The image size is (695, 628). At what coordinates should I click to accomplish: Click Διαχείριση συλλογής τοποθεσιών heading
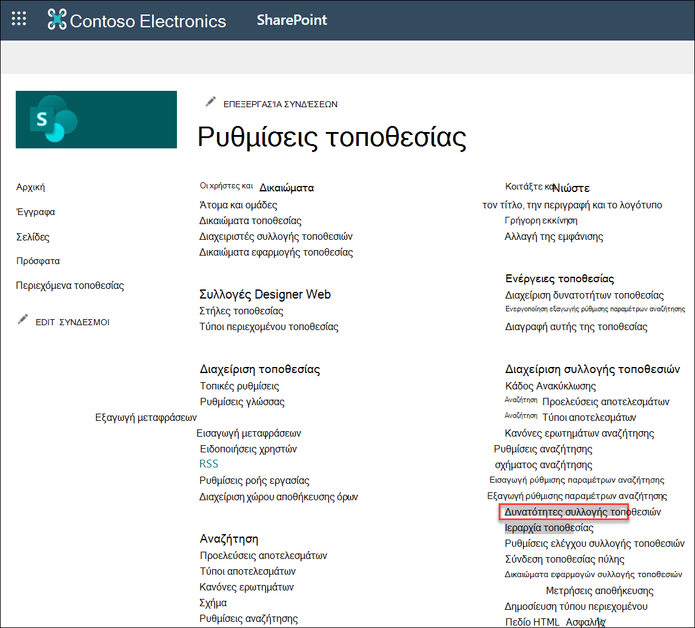(x=593, y=369)
